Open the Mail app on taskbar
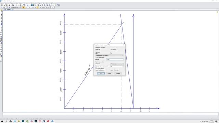The width and height of the screenshot is (219, 123). point(11,121)
